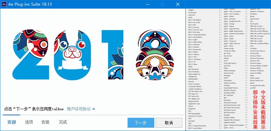Select the 安装 step tab
Image resolution: width=271 pixels, height=131 pixels.
click(x=46, y=122)
